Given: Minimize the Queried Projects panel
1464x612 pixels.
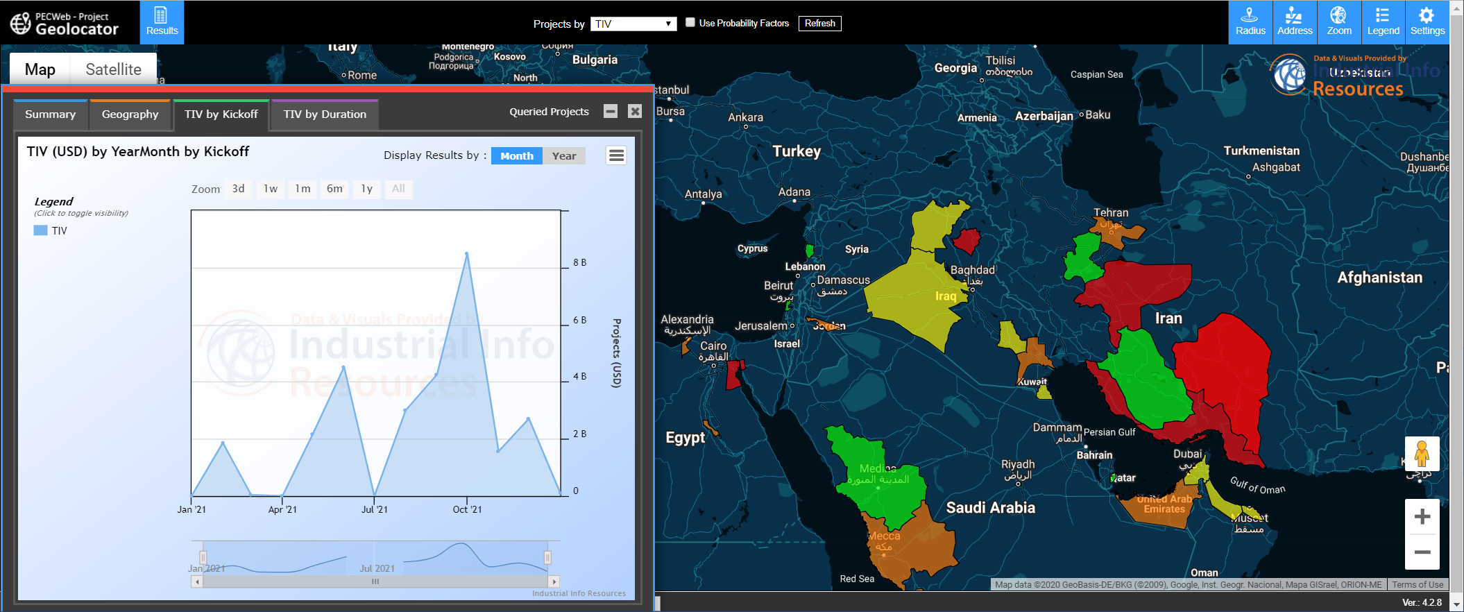Looking at the screenshot, I should pyautogui.click(x=611, y=112).
